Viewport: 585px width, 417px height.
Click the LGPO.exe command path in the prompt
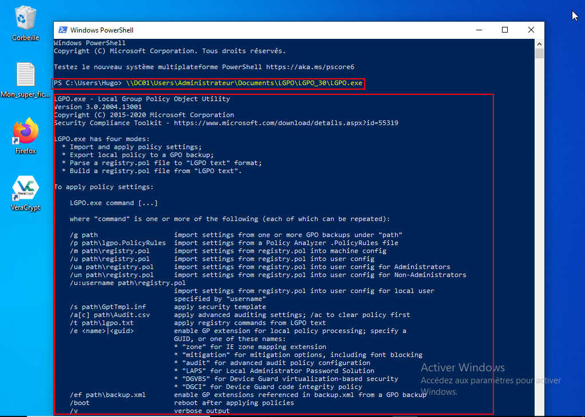point(244,83)
